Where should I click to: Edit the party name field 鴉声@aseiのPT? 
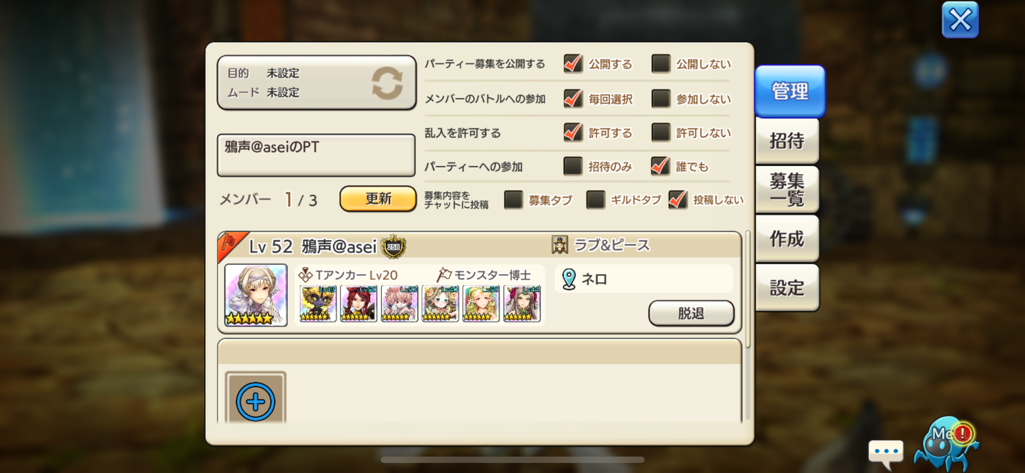pyautogui.click(x=316, y=155)
